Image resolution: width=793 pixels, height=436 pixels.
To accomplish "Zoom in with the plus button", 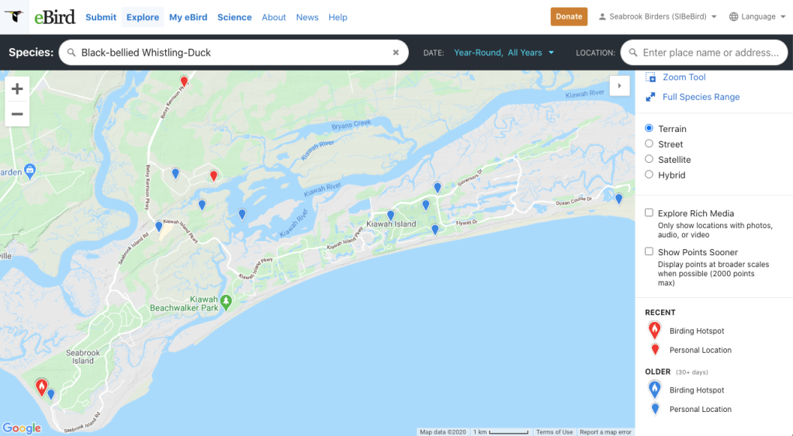I will [17, 89].
